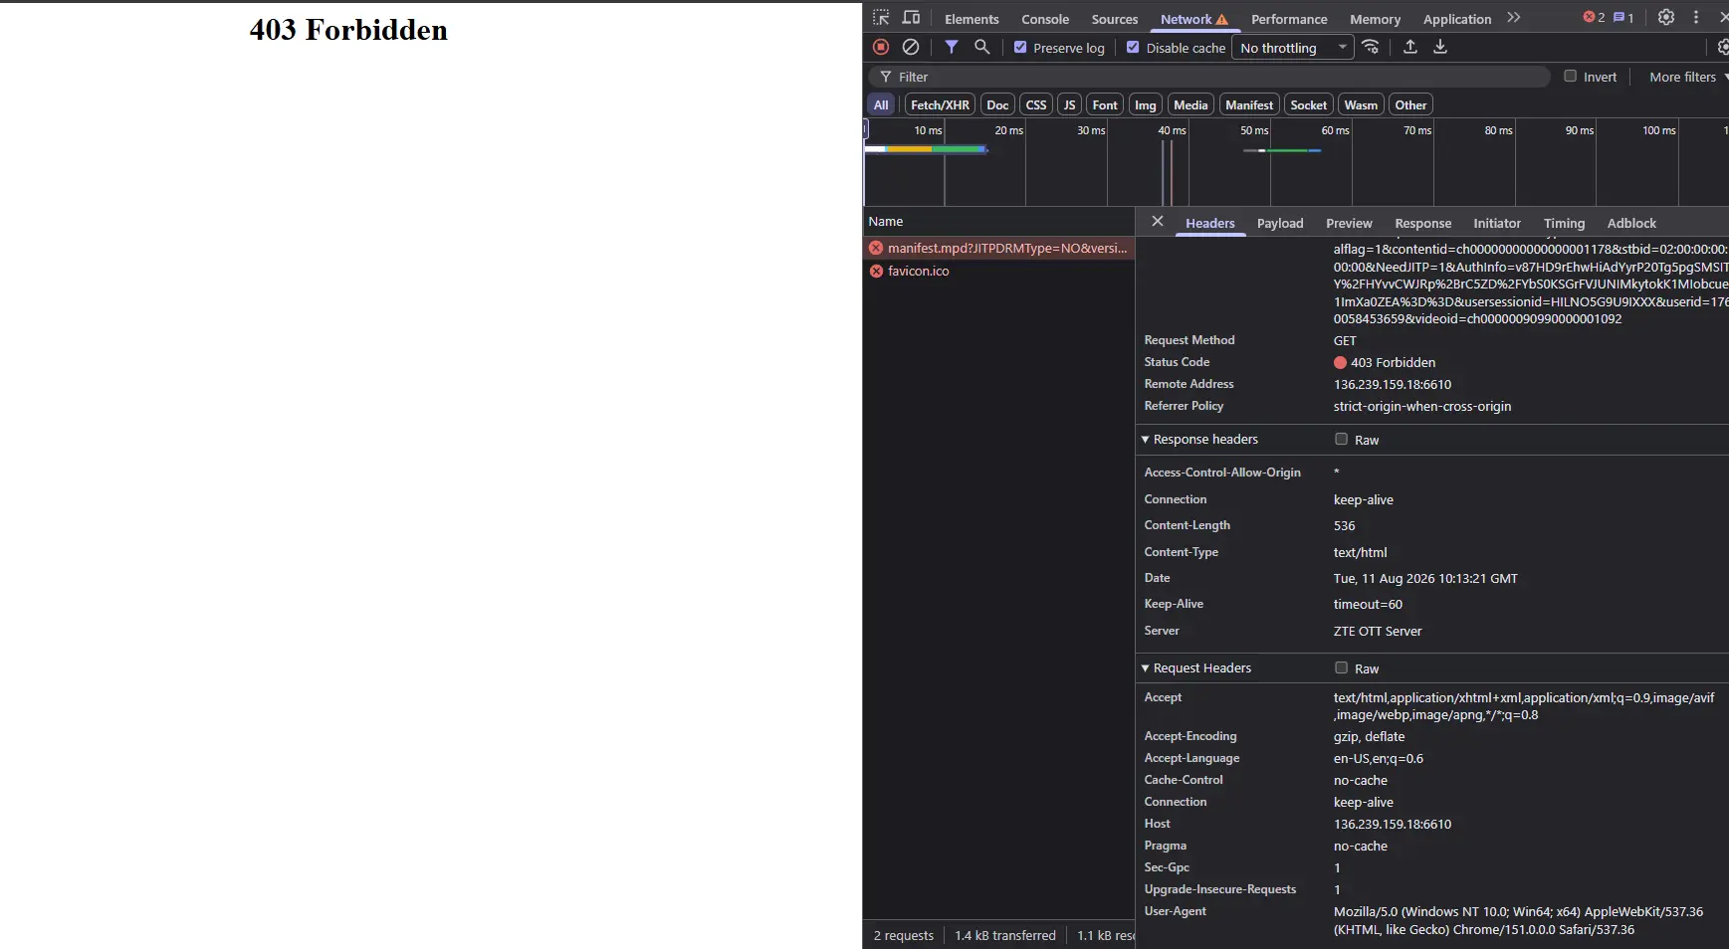Export HAR file download icon
Screen dimensions: 1729x949
pyautogui.click(x=1440, y=47)
